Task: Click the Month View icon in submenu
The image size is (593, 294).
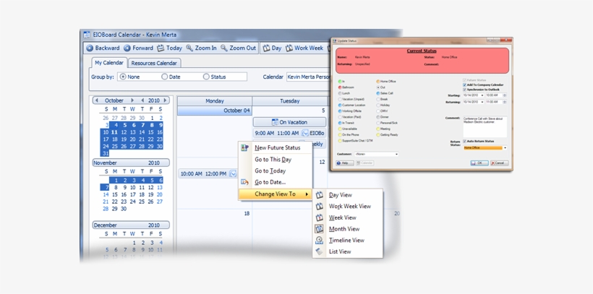Action: point(320,229)
